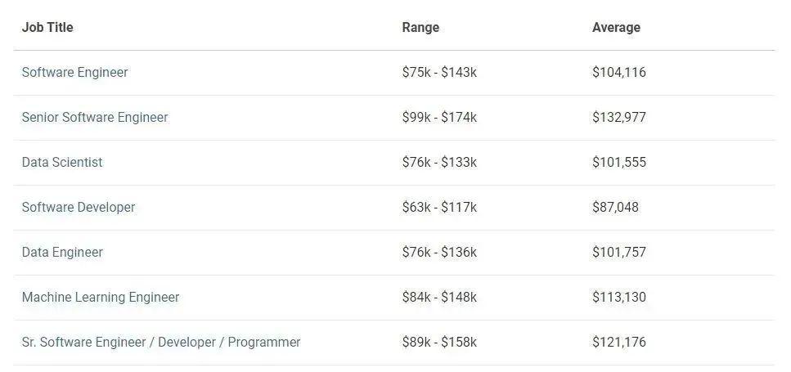The height and width of the screenshot is (372, 791).
Task: Click the $99k - $174k range value
Action: click(439, 118)
